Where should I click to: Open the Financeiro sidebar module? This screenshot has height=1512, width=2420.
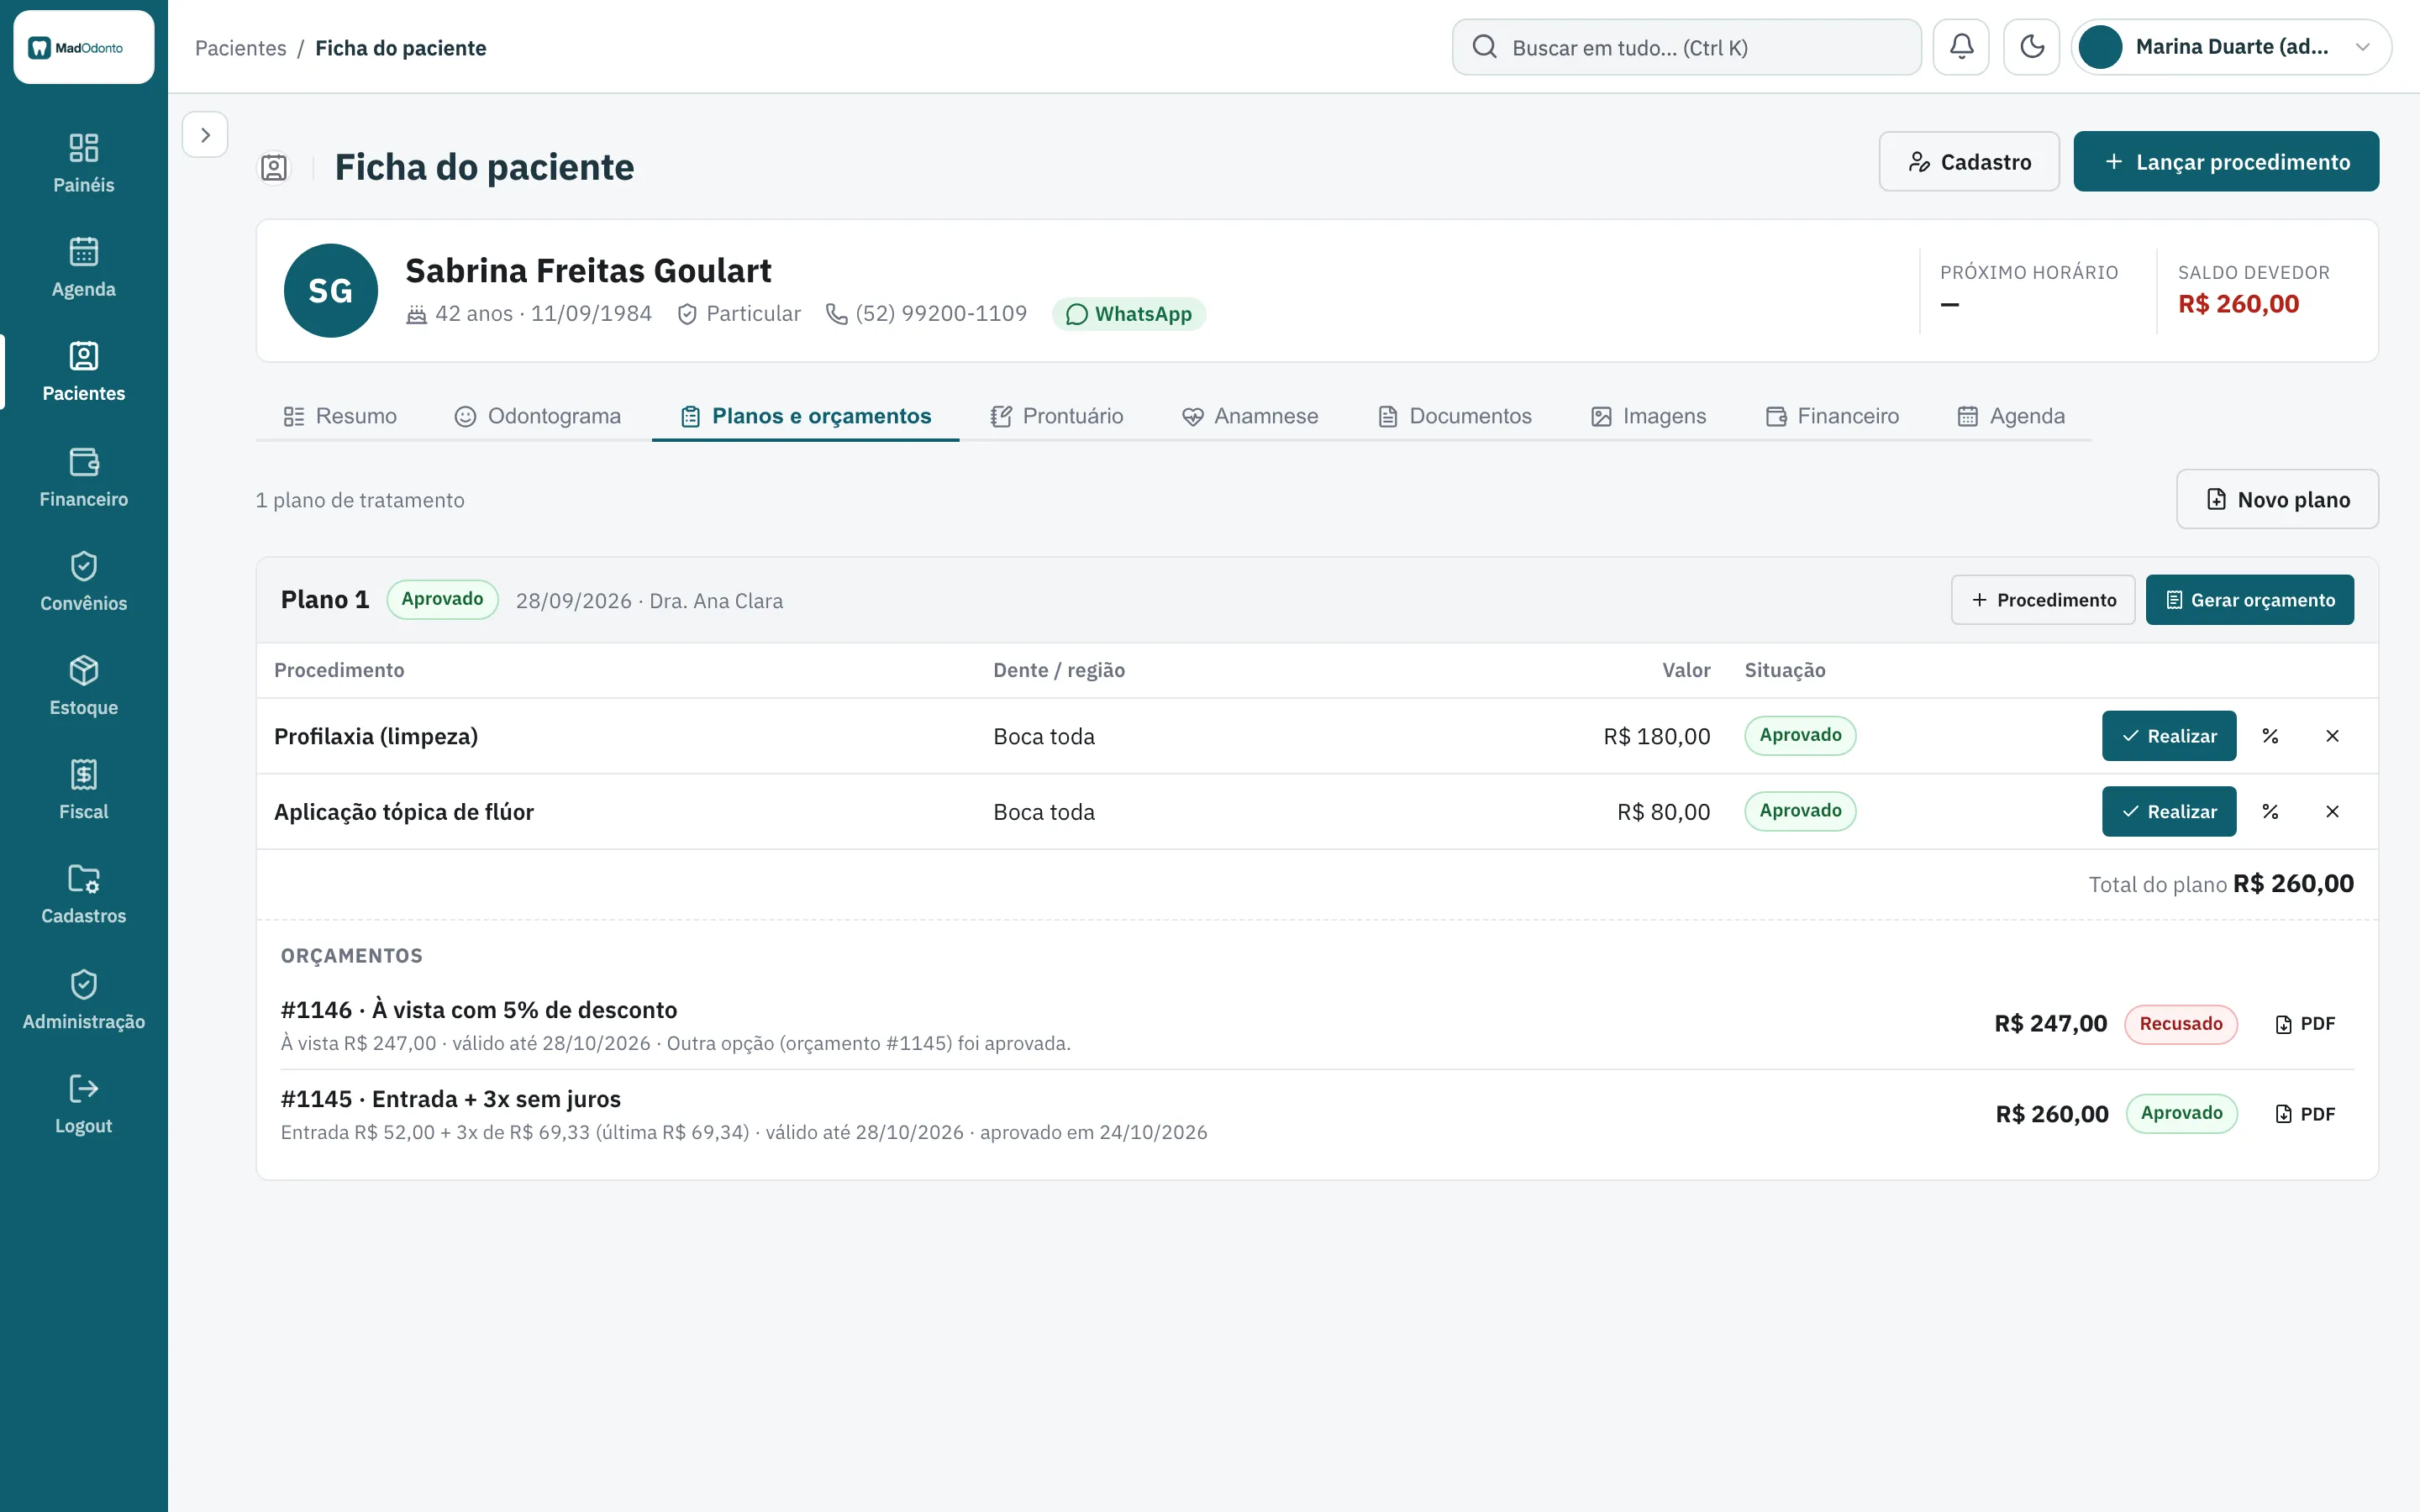pos(84,478)
